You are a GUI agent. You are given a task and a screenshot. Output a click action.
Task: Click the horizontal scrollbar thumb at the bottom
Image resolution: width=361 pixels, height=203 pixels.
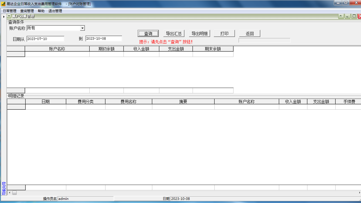[14, 193]
